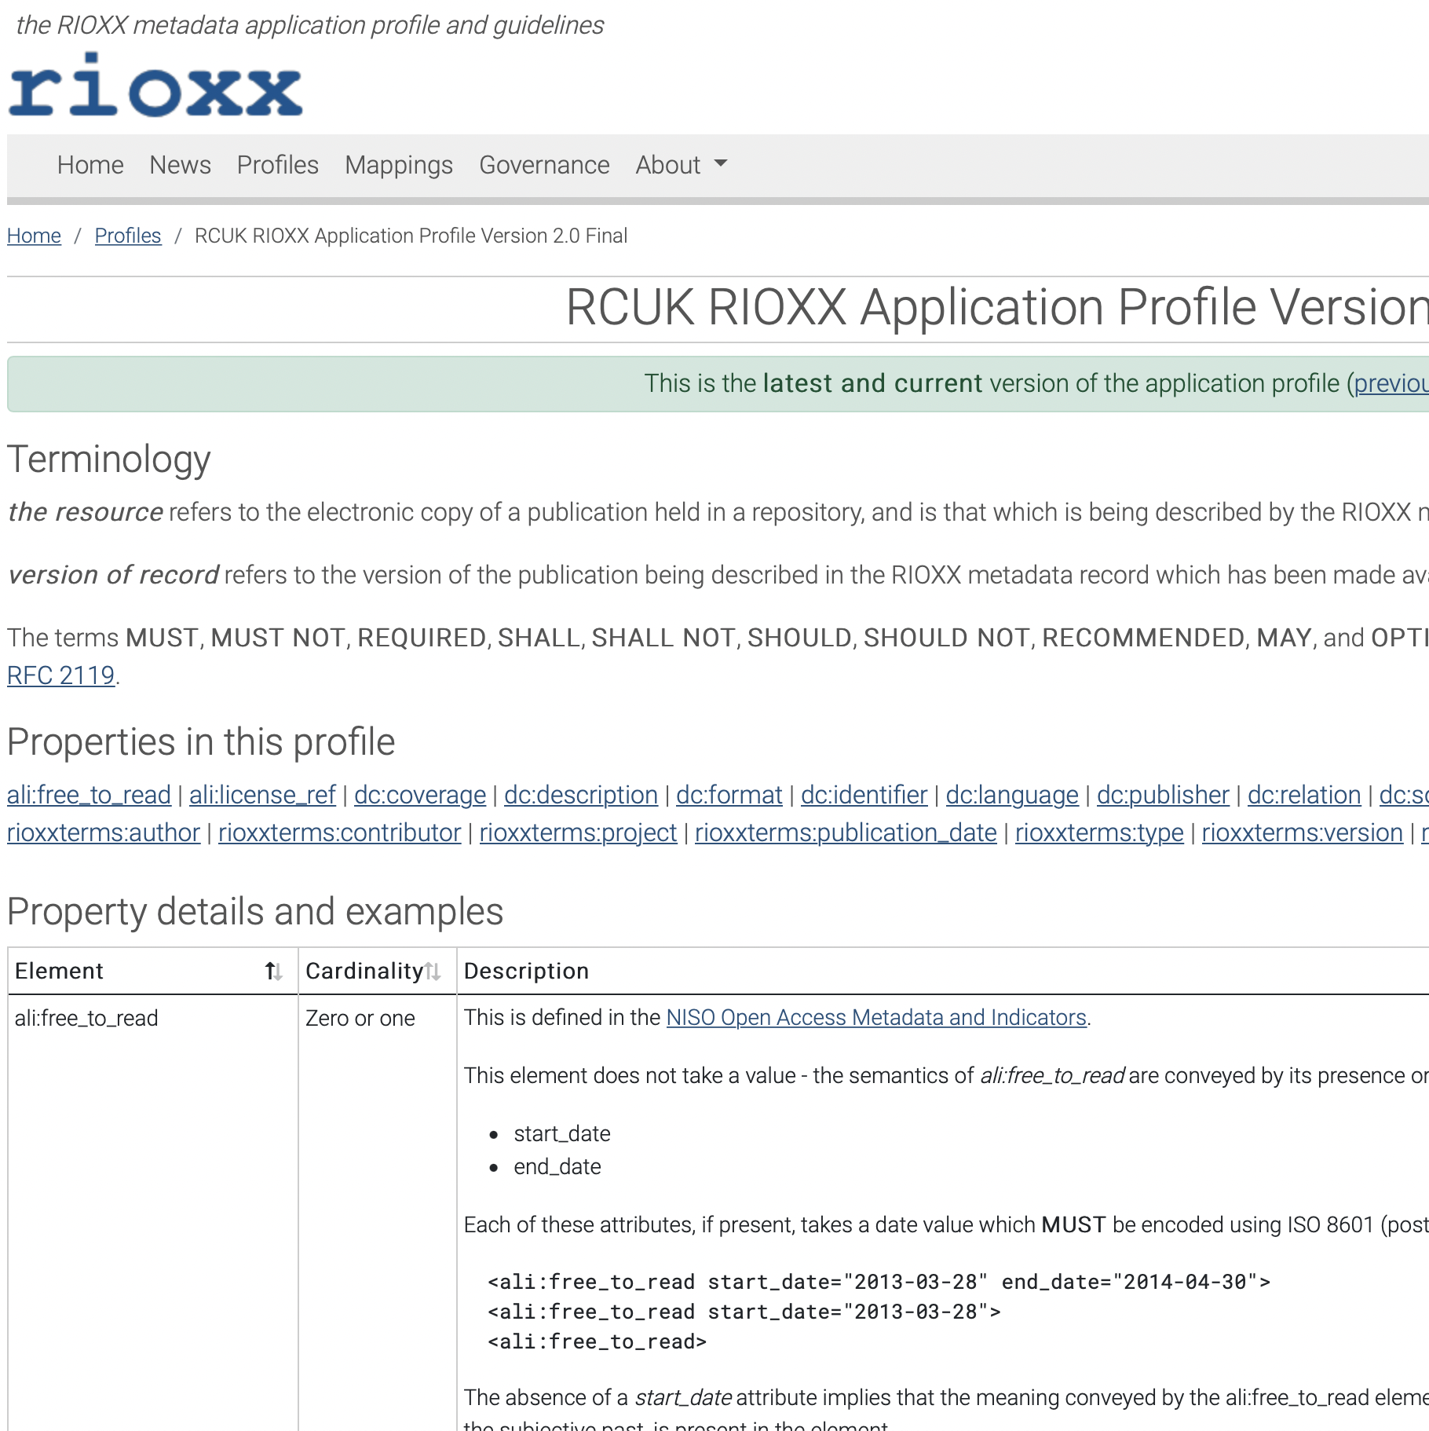Screen dimensions: 1429x1431
Task: Open NISO Open Access Metadata and Indicators link
Action: (876, 1018)
